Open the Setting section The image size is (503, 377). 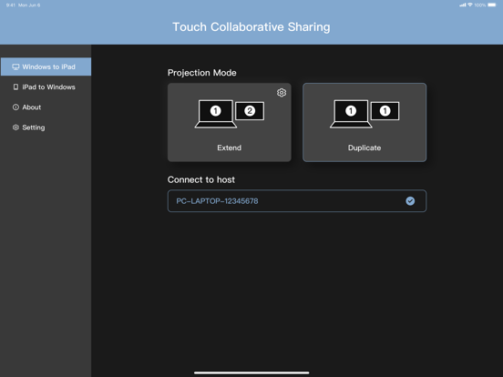tap(46, 127)
